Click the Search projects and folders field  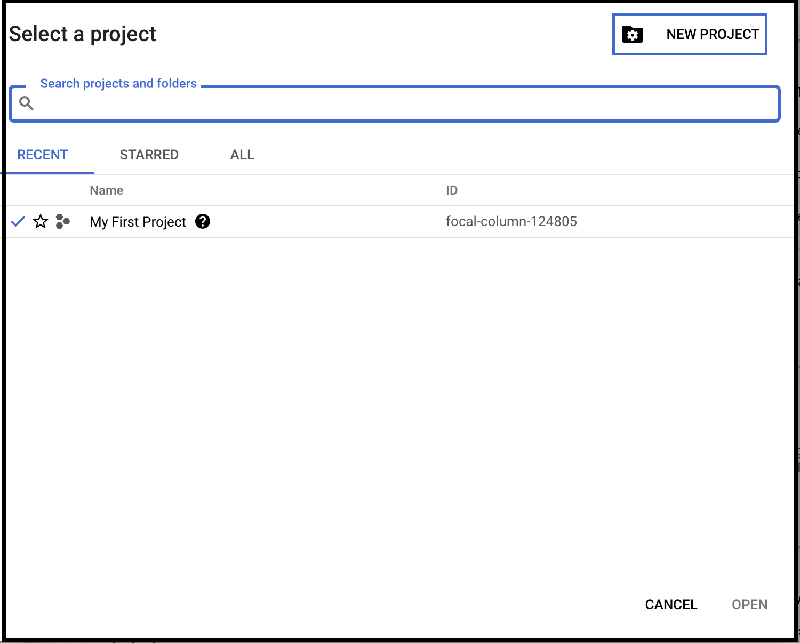pos(373,104)
